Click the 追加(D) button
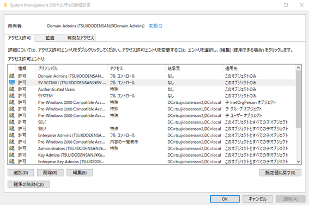 point(21,173)
